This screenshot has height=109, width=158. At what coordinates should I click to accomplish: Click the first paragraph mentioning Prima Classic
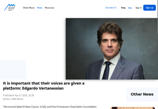click(50, 107)
